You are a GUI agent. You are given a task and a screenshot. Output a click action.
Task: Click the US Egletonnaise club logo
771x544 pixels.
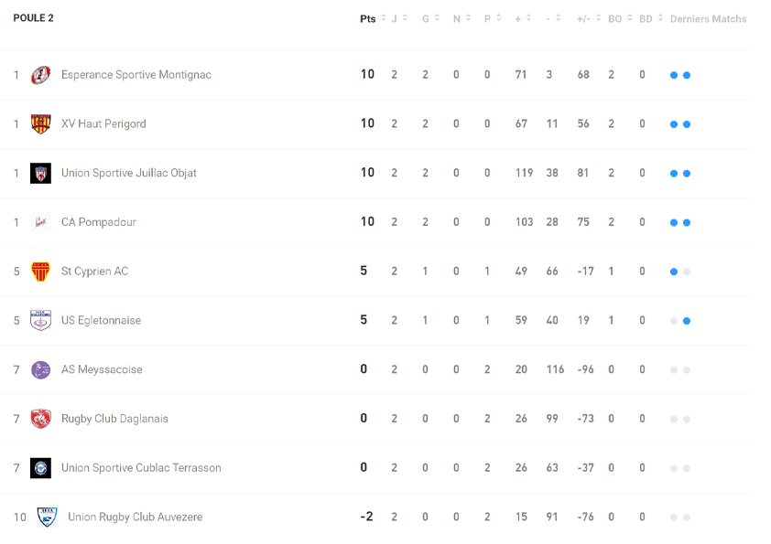(40, 321)
